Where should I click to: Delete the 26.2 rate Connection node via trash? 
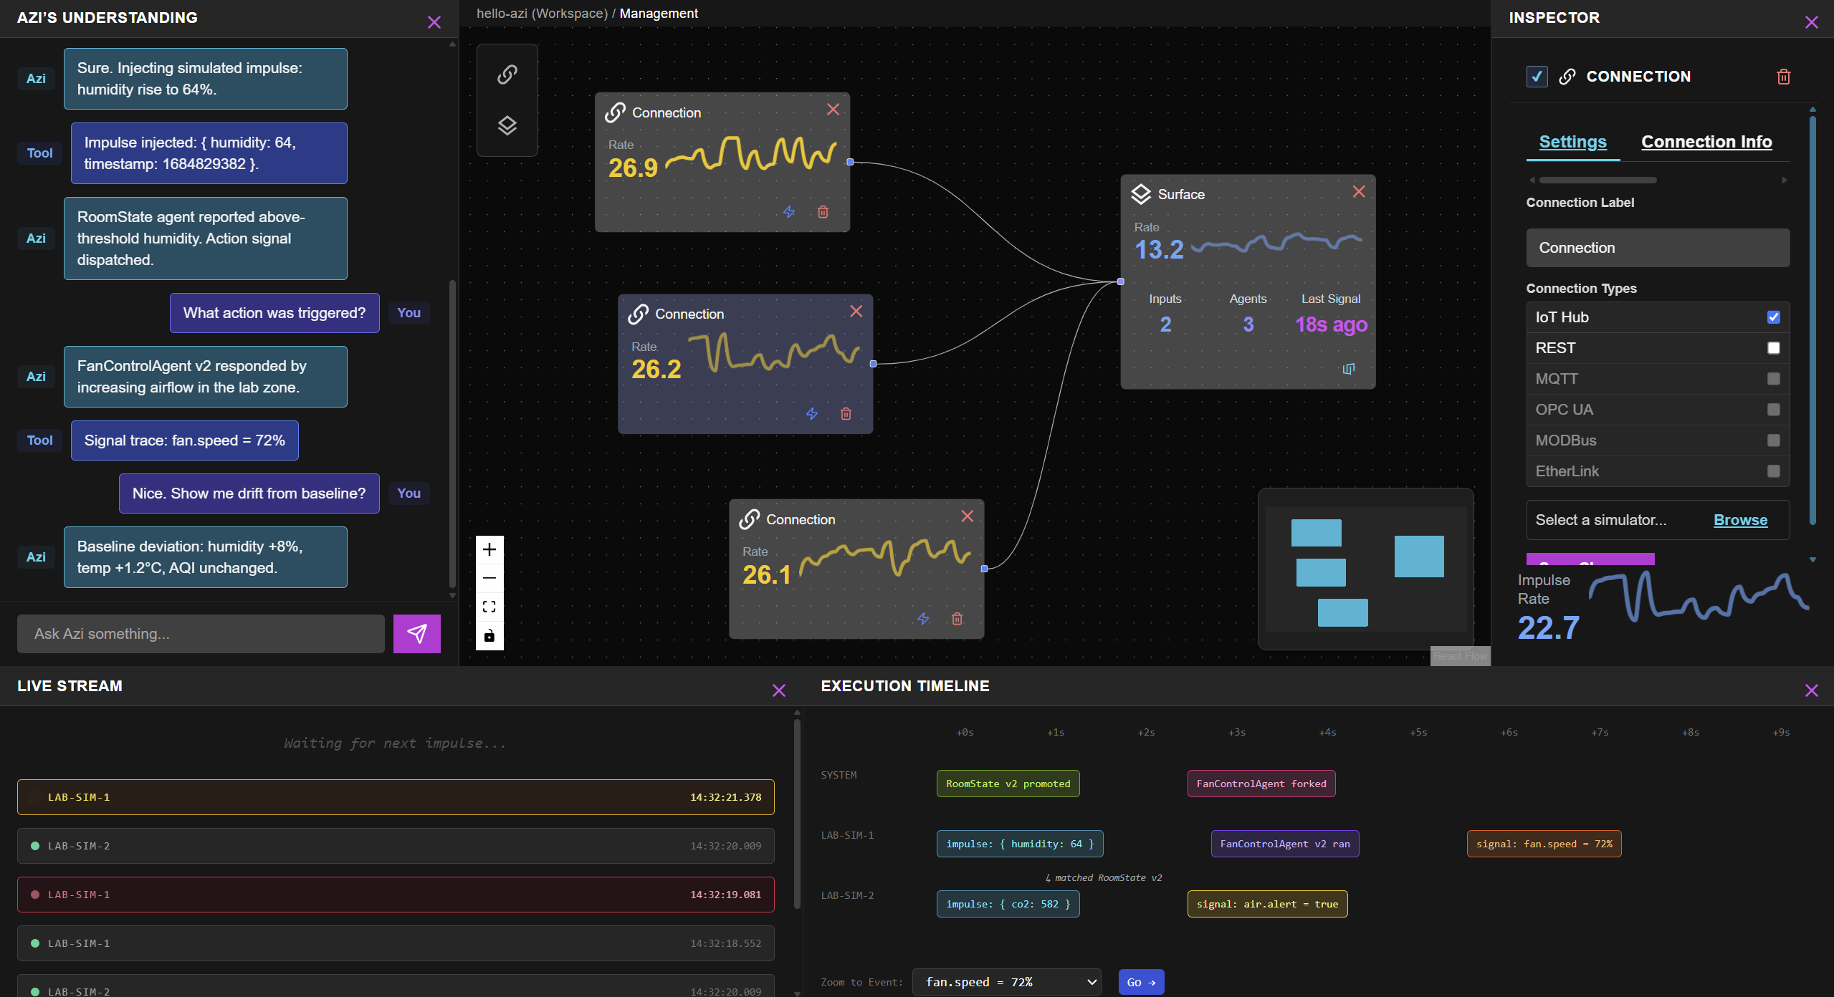click(x=846, y=414)
